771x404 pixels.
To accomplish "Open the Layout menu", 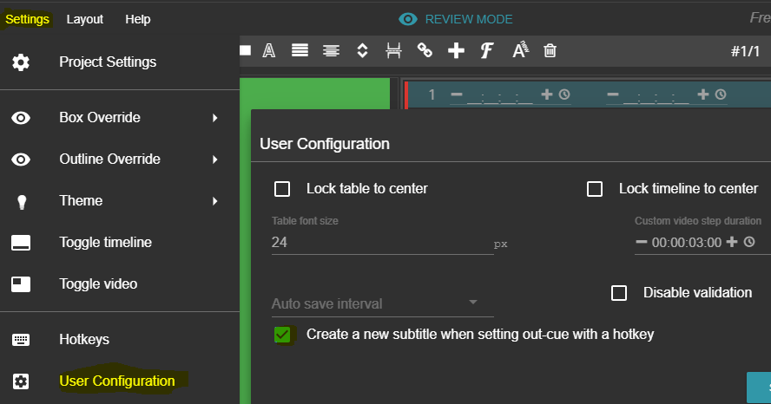I will click(x=84, y=19).
